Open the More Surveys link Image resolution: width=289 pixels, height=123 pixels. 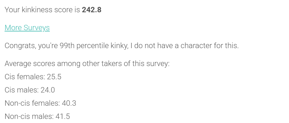27,28
